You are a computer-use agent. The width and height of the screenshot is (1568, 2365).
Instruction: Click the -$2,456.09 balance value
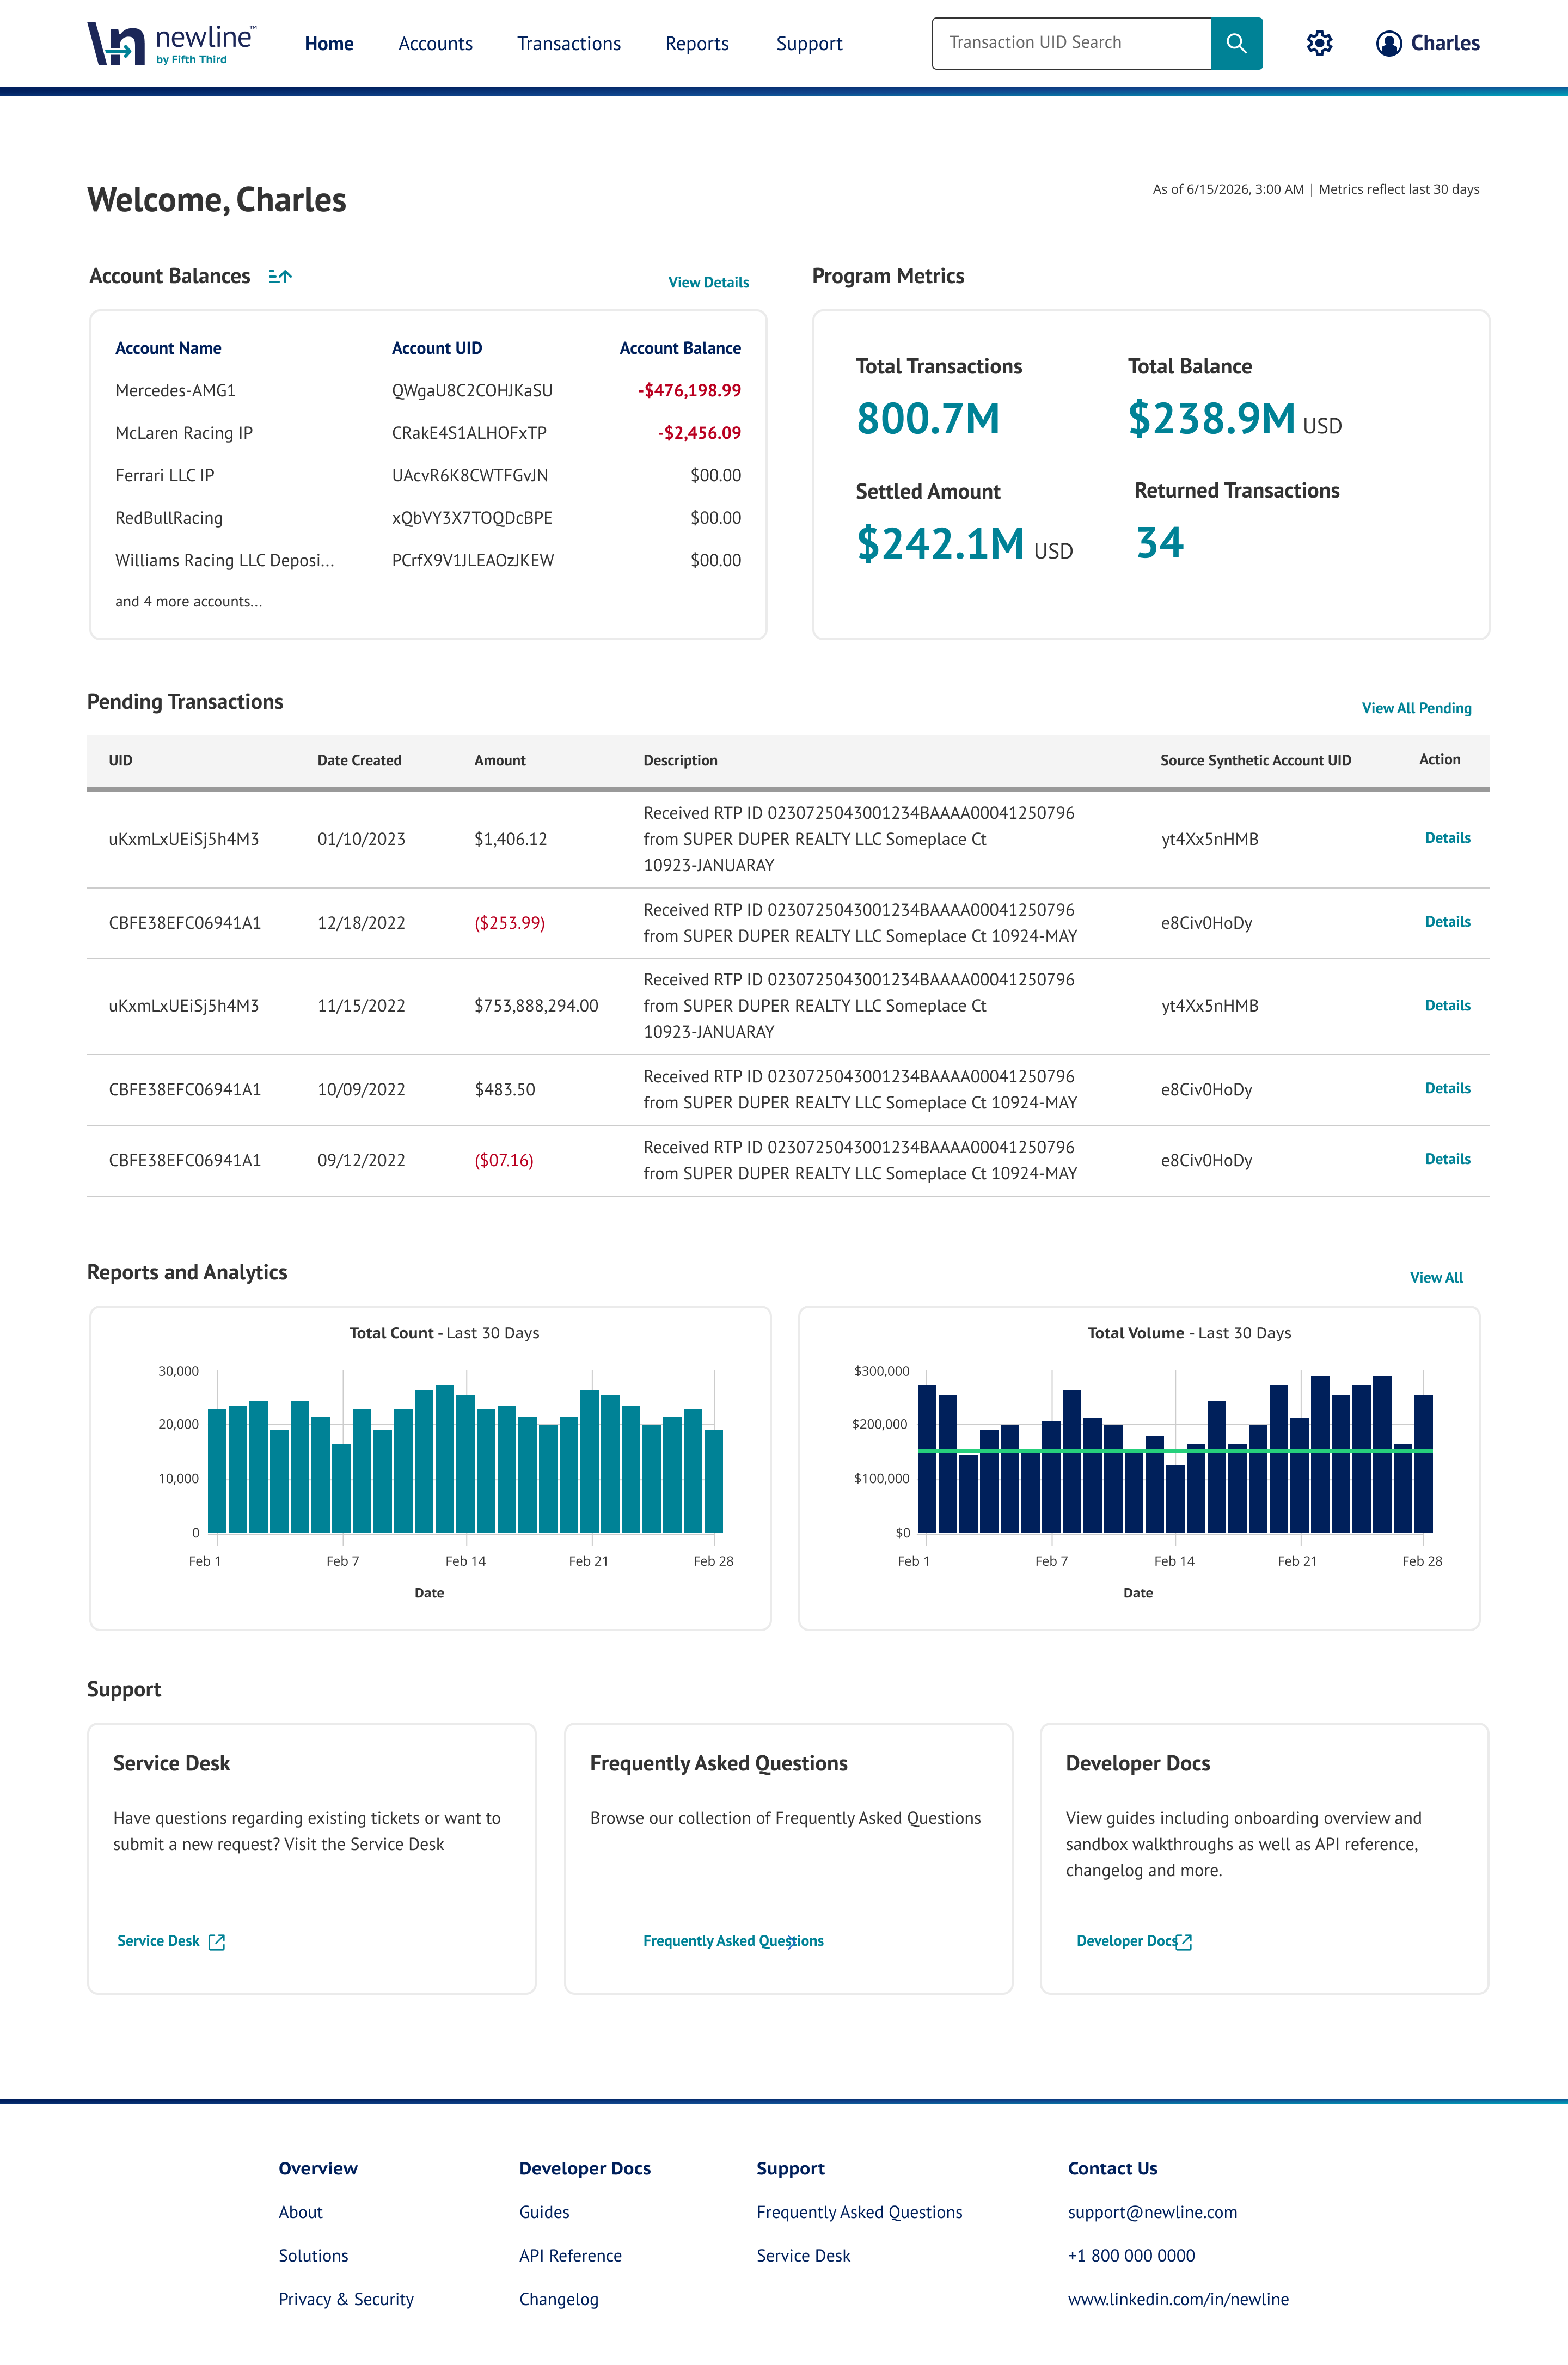[700, 433]
